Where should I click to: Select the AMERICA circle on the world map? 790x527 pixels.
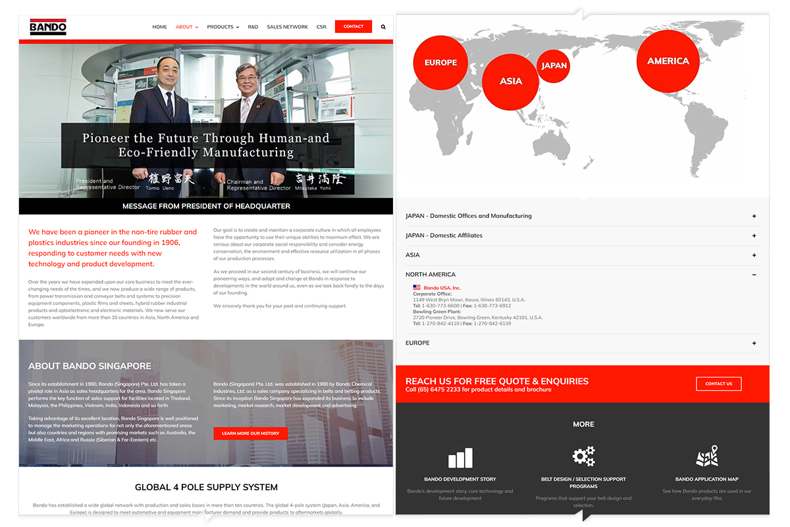pyautogui.click(x=668, y=61)
